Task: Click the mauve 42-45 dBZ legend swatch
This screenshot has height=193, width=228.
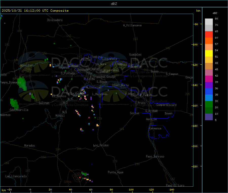Action: coord(209,73)
